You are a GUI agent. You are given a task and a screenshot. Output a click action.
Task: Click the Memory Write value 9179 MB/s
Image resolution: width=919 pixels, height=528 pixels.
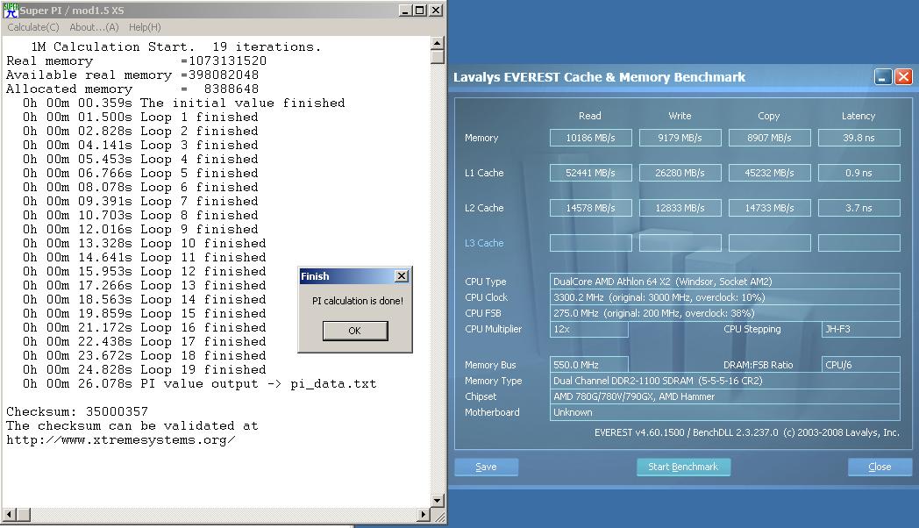coord(680,138)
